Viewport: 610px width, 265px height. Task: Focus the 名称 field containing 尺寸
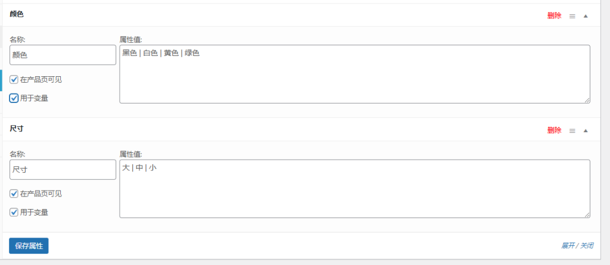tap(63, 169)
